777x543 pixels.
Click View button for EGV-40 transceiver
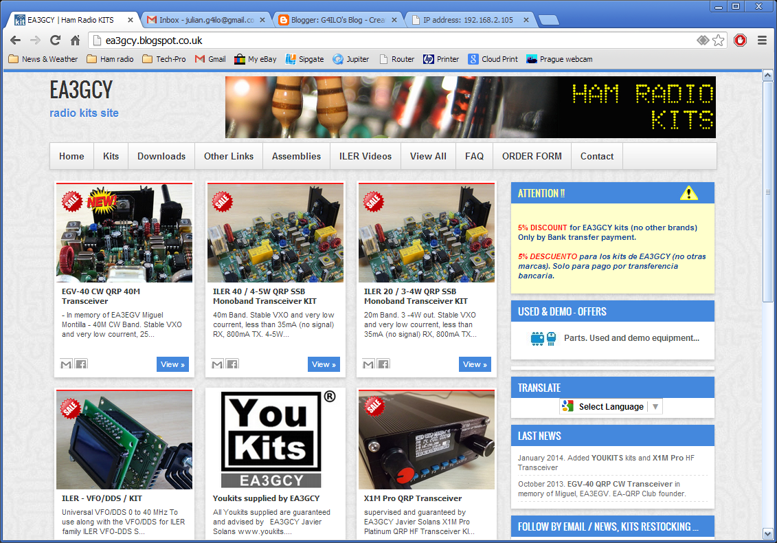coord(172,364)
